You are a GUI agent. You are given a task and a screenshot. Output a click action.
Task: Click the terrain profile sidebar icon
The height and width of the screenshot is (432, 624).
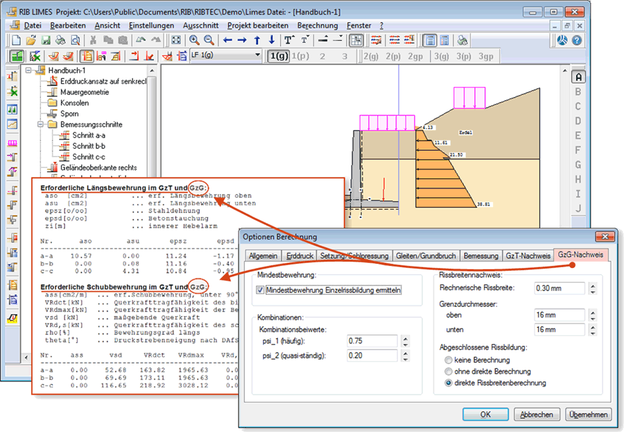click(12, 125)
